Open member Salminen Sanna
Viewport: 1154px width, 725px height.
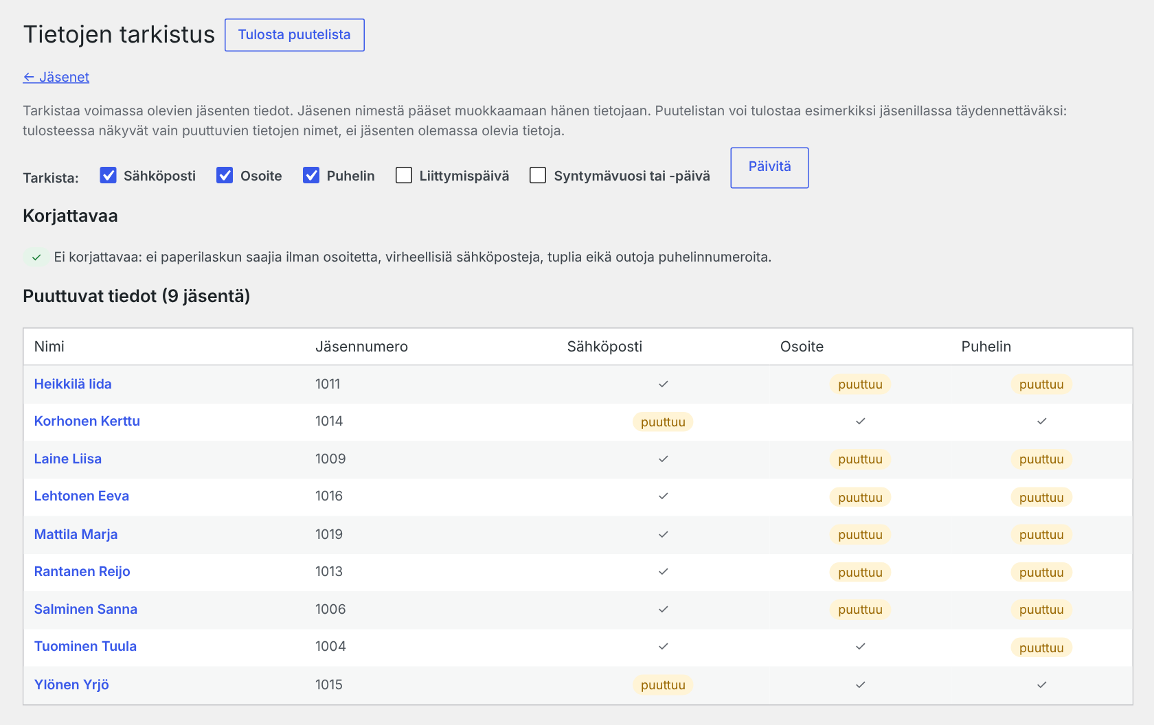[x=86, y=609]
